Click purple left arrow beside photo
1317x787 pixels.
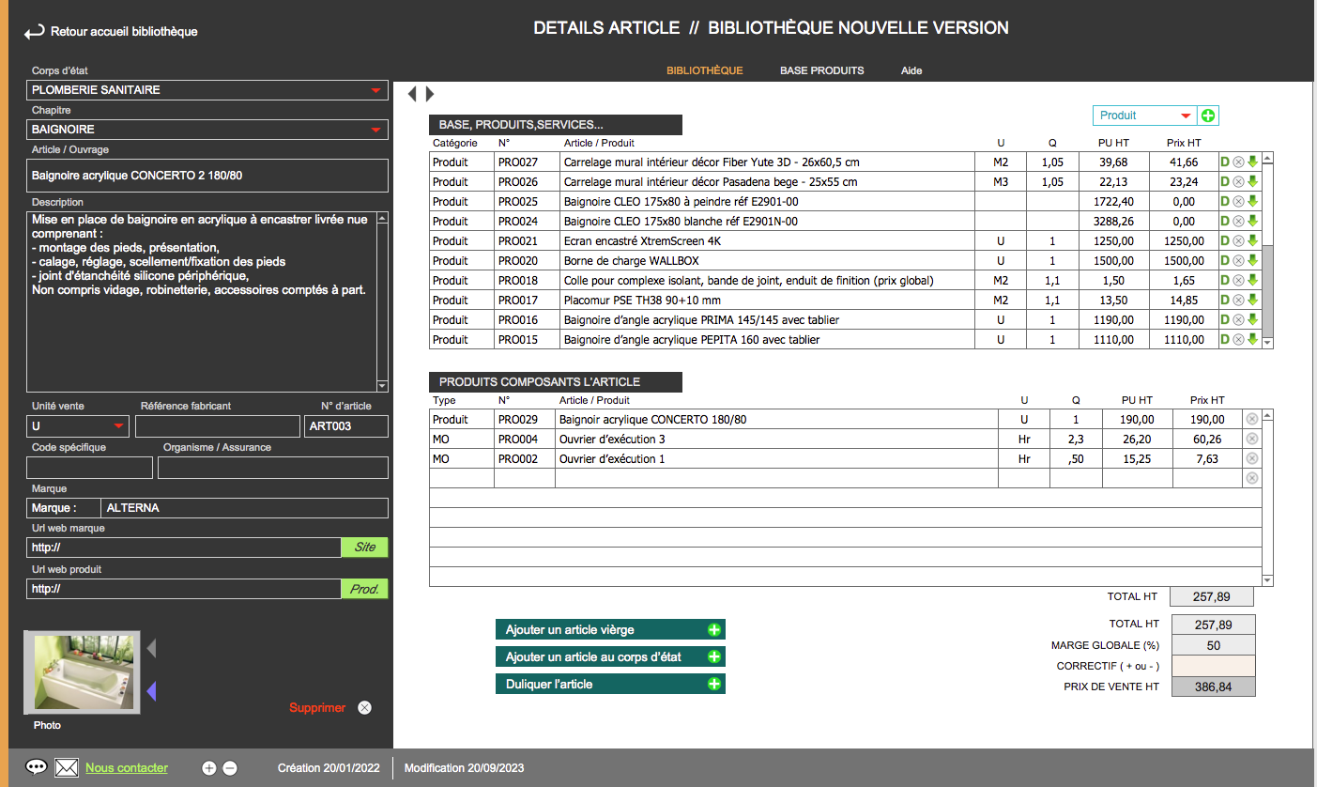tap(151, 692)
